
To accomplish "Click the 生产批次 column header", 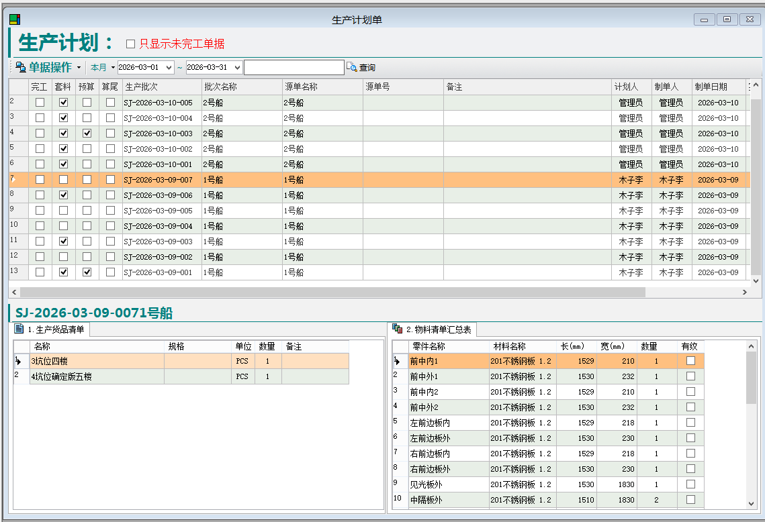I will coord(161,87).
